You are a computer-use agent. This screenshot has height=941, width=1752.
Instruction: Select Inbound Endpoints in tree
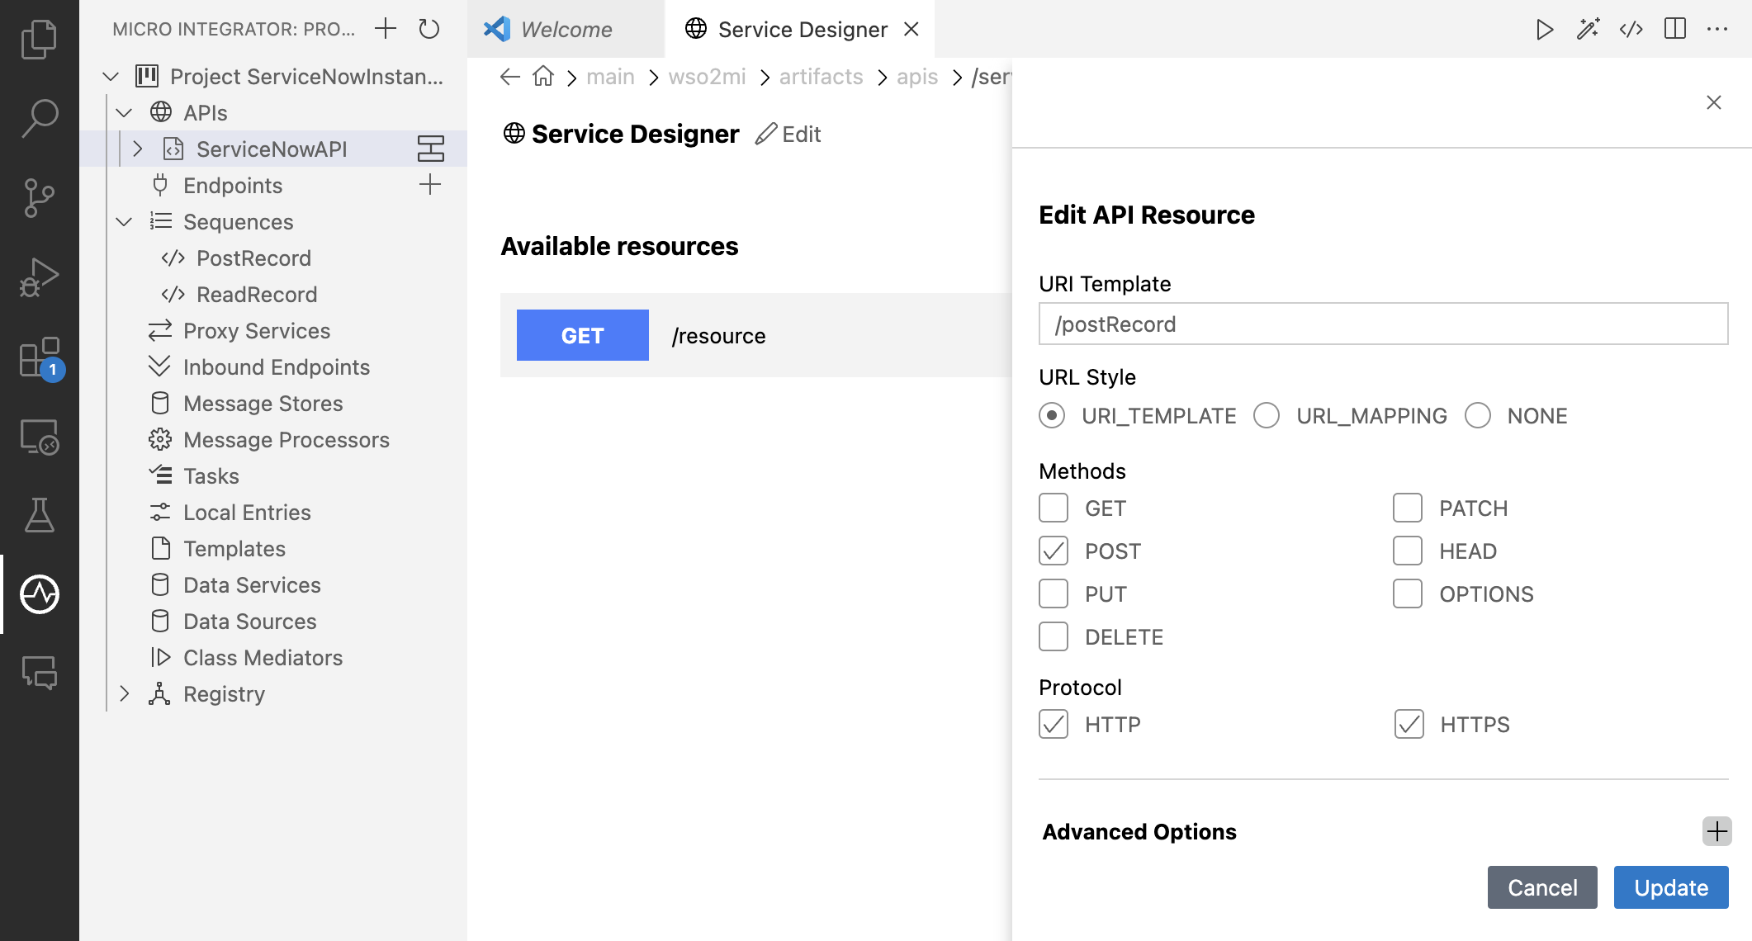[277, 366]
